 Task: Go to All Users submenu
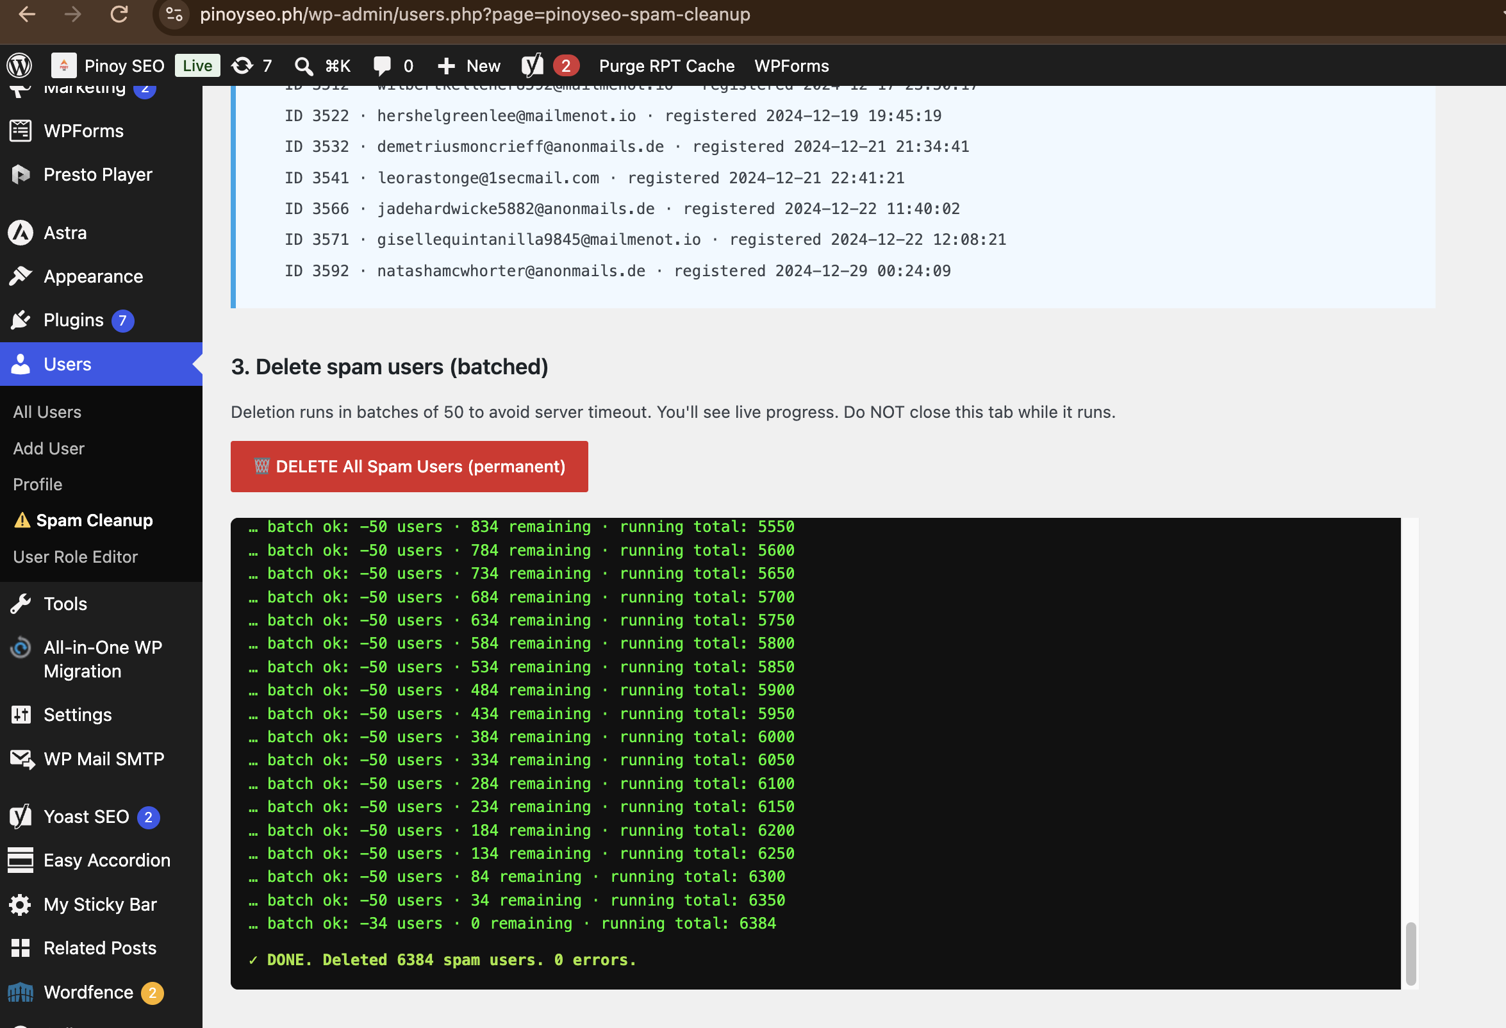coord(47,411)
